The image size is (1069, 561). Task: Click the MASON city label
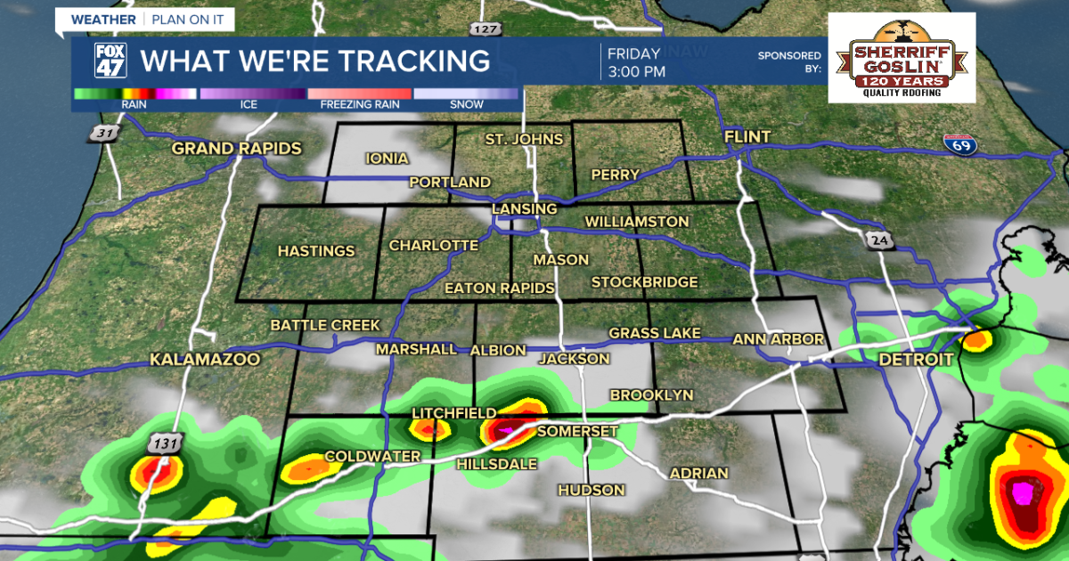(x=561, y=259)
